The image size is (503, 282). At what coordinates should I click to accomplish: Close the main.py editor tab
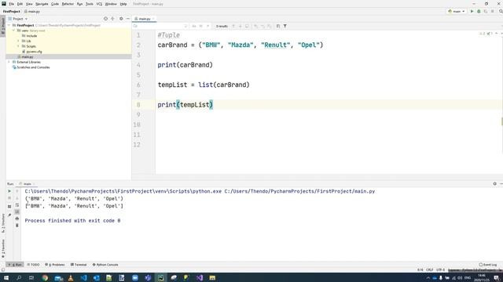(153, 19)
